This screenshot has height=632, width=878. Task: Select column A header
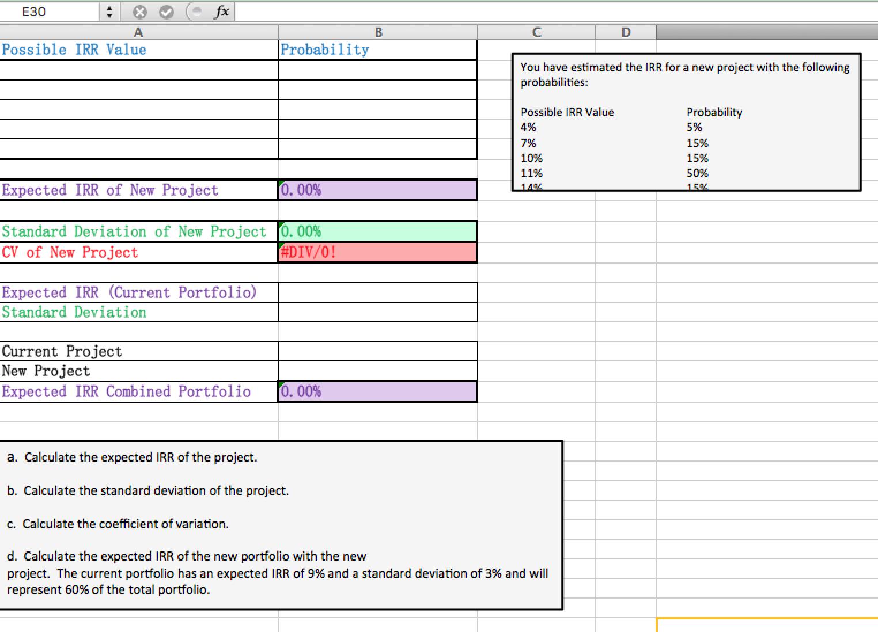[x=138, y=32]
